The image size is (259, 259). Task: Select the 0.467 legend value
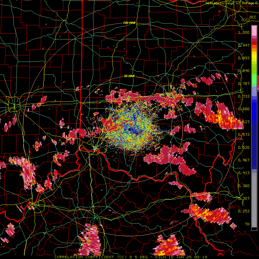click(x=244, y=160)
